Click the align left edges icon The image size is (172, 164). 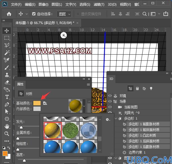[x=113, y=14]
